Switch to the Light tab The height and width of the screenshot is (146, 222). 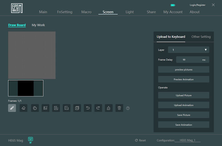[129, 12]
